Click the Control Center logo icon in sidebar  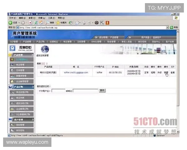point(12,48)
